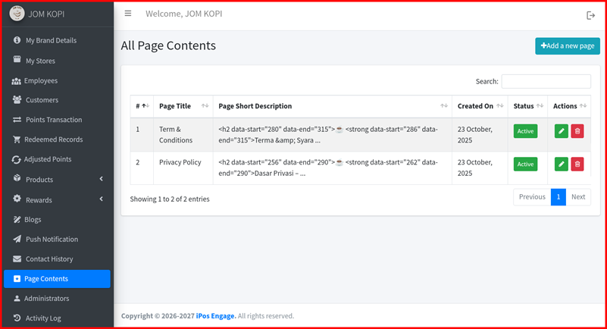607x329 pixels.
Task: Click the Add a new page button
Action: coord(567,46)
